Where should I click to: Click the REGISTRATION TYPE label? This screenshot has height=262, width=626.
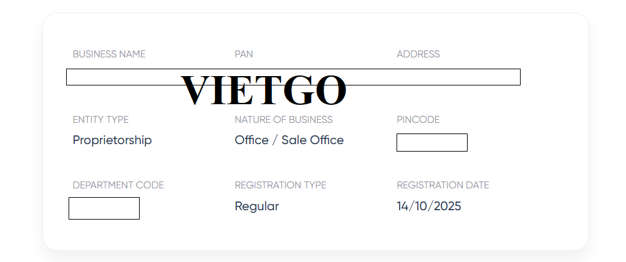[x=281, y=185]
